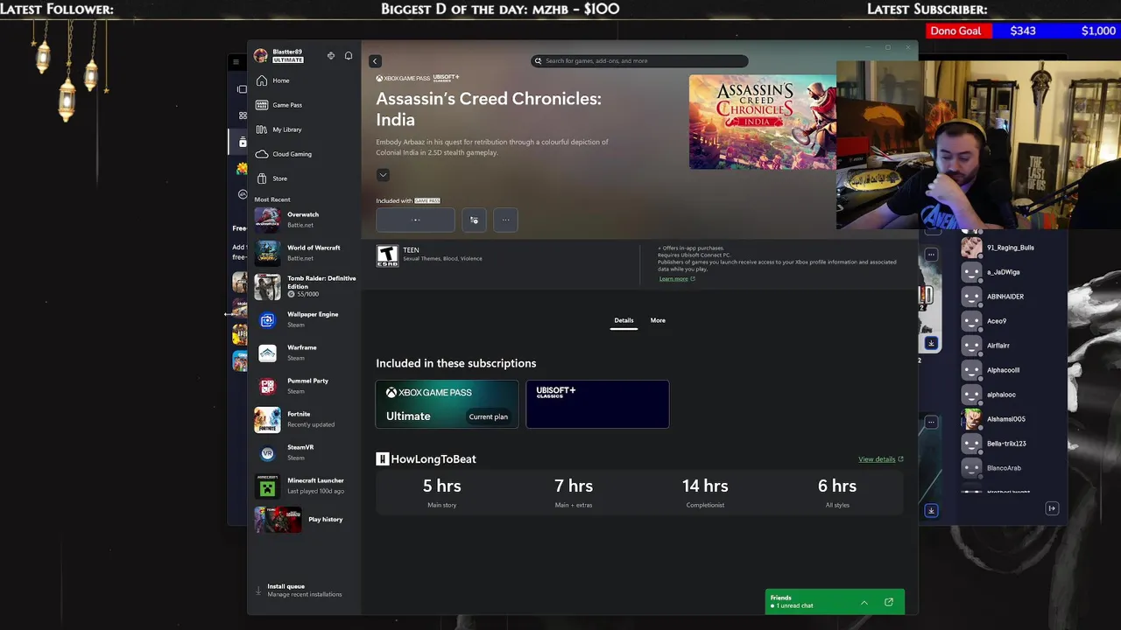Click the Completionist 14 hrs stat
The width and height of the screenshot is (1121, 630).
point(705,493)
